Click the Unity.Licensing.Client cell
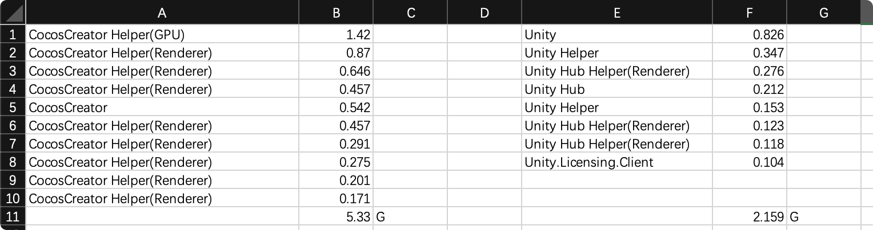 coord(616,162)
